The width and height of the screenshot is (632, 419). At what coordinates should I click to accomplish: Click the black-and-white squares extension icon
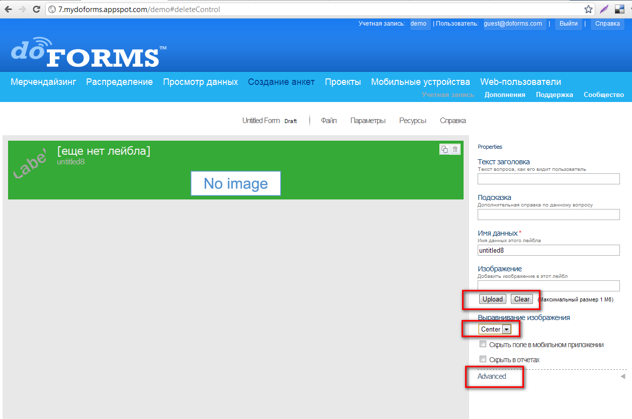click(619, 10)
